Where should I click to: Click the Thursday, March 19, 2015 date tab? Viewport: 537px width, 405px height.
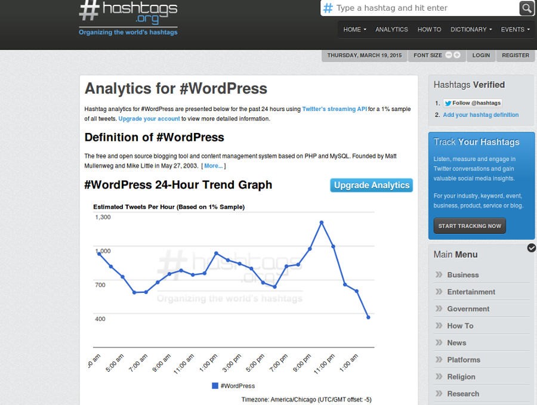pos(365,55)
